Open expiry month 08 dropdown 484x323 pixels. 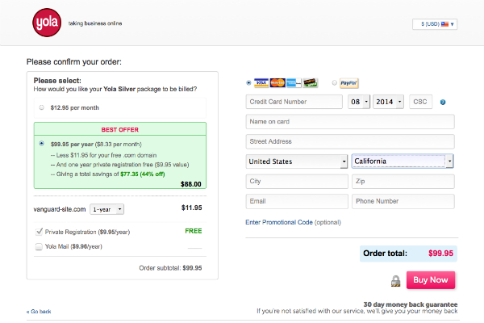[x=359, y=102]
